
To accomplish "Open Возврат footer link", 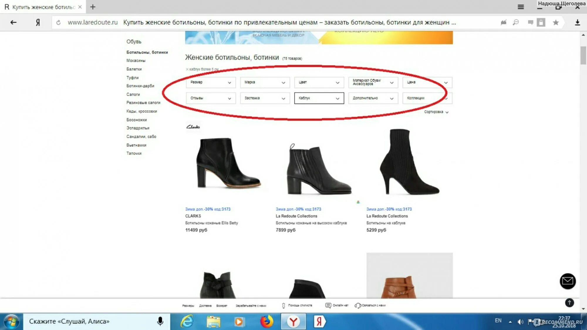I will tap(222, 306).
